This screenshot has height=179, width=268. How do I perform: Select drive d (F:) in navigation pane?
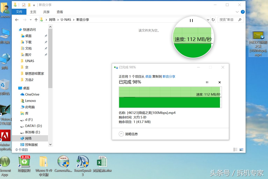(x=27, y=120)
